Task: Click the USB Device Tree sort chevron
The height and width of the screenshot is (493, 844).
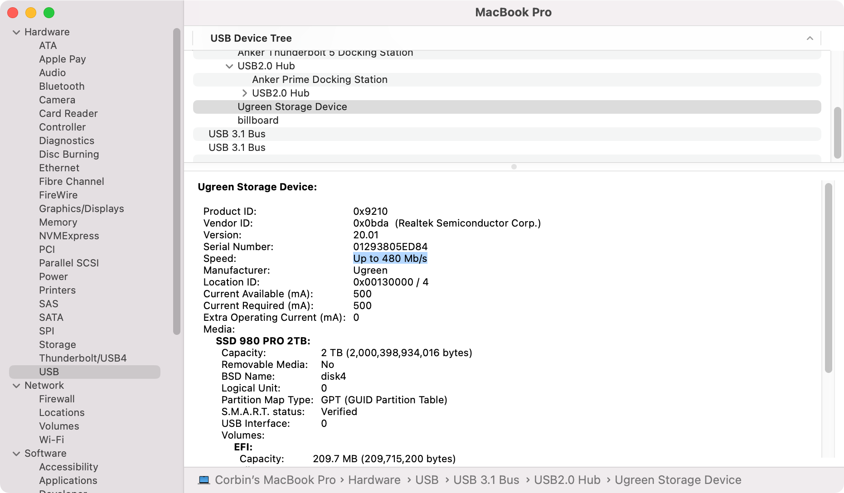Action: tap(810, 39)
